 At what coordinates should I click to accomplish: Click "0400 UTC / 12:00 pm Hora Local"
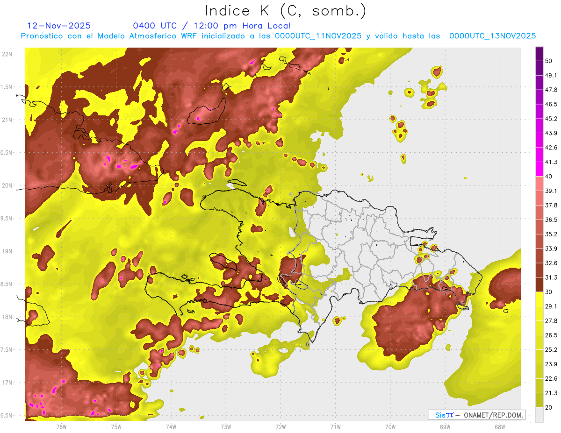(211, 26)
